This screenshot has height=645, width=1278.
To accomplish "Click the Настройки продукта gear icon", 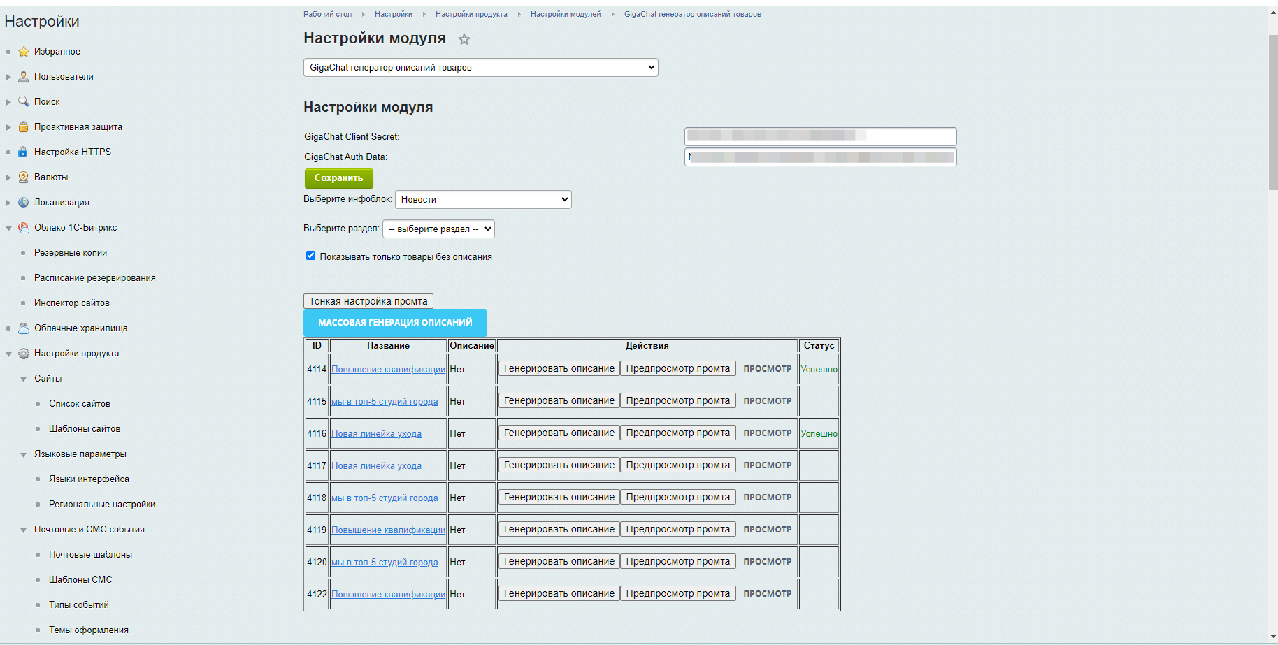I will click(x=24, y=354).
